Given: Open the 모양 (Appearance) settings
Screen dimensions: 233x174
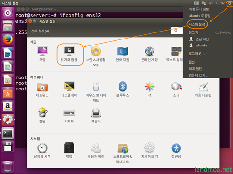Looking at the screenshot, I should pyautogui.click(x=42, y=54).
